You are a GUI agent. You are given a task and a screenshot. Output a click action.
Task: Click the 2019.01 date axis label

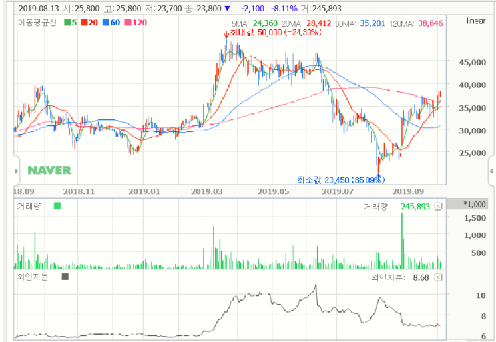(144, 191)
